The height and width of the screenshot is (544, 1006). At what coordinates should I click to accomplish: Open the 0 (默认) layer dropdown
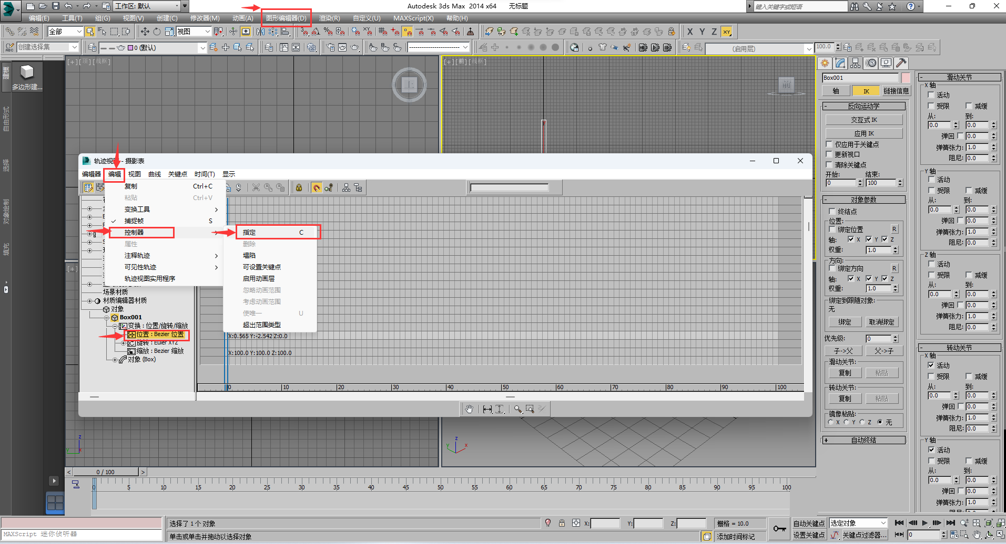click(153, 48)
